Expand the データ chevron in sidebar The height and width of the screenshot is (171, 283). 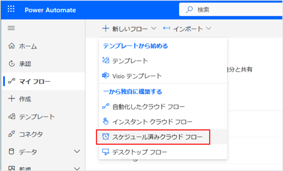(x=77, y=152)
